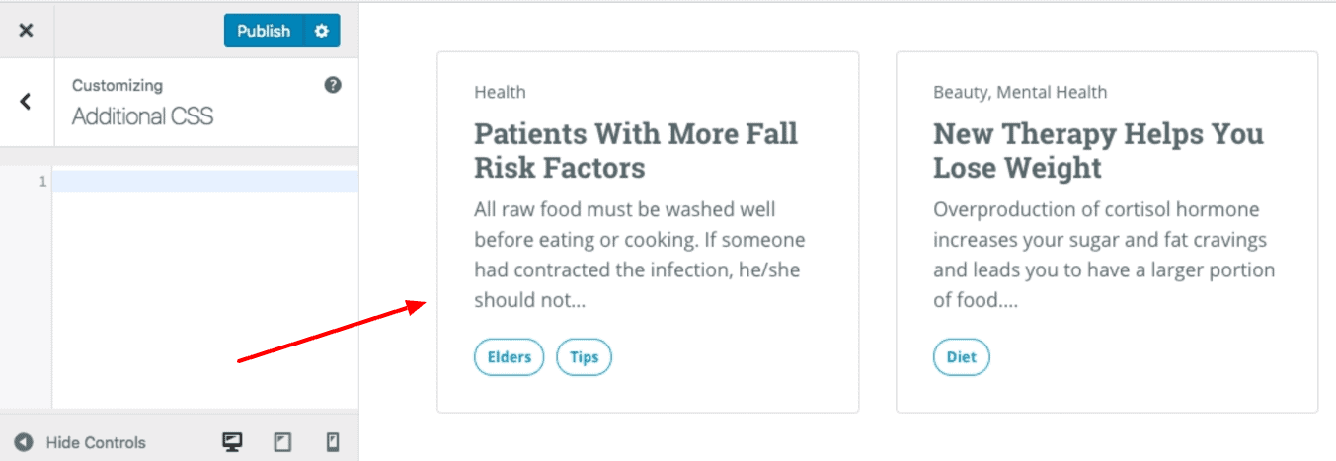Switch to tablet preview icon
1336x461 pixels.
click(x=282, y=442)
